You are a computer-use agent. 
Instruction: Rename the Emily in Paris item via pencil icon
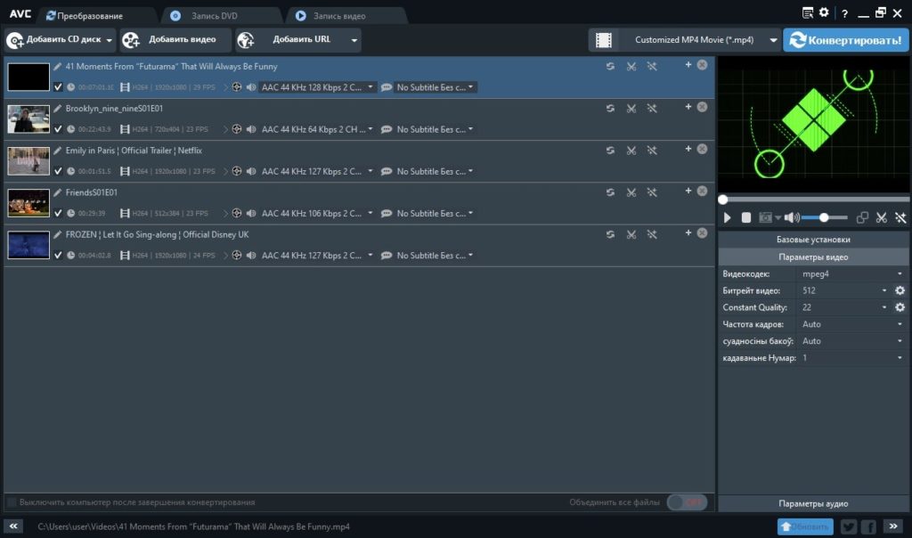pyautogui.click(x=58, y=151)
